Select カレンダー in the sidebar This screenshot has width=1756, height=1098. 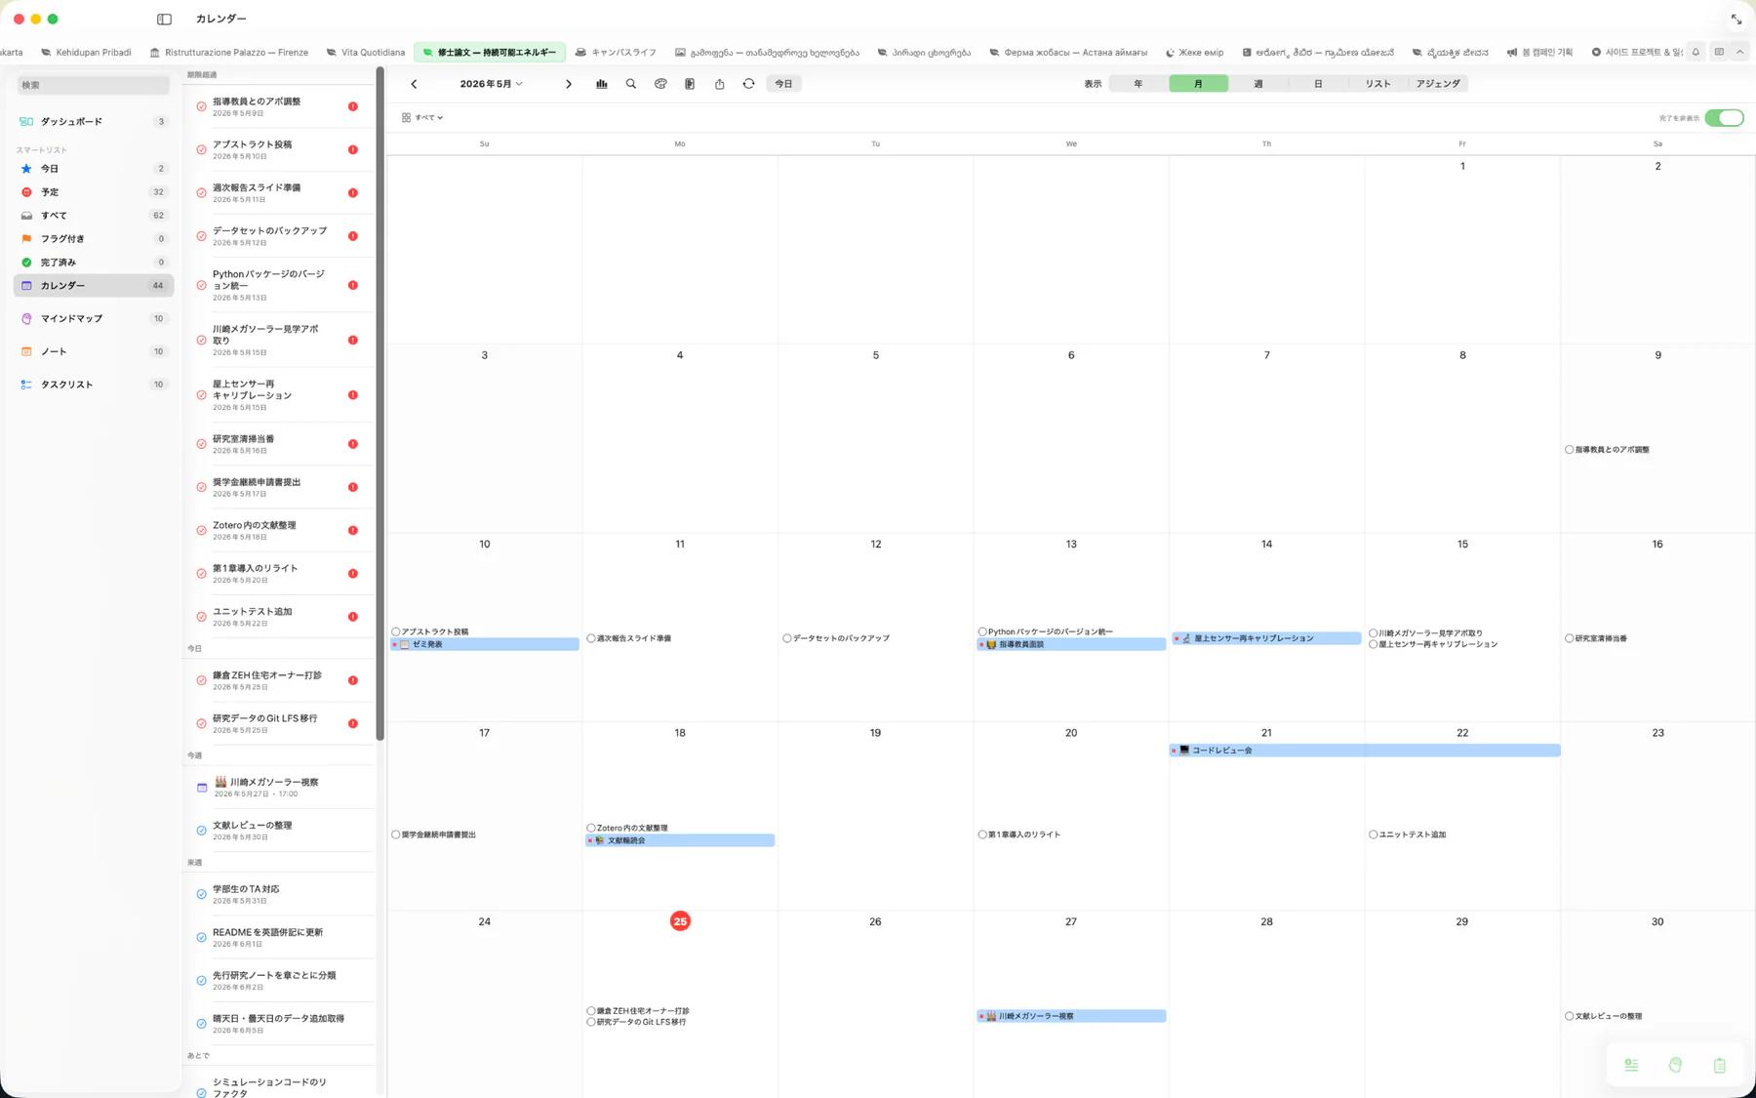pyautogui.click(x=94, y=286)
